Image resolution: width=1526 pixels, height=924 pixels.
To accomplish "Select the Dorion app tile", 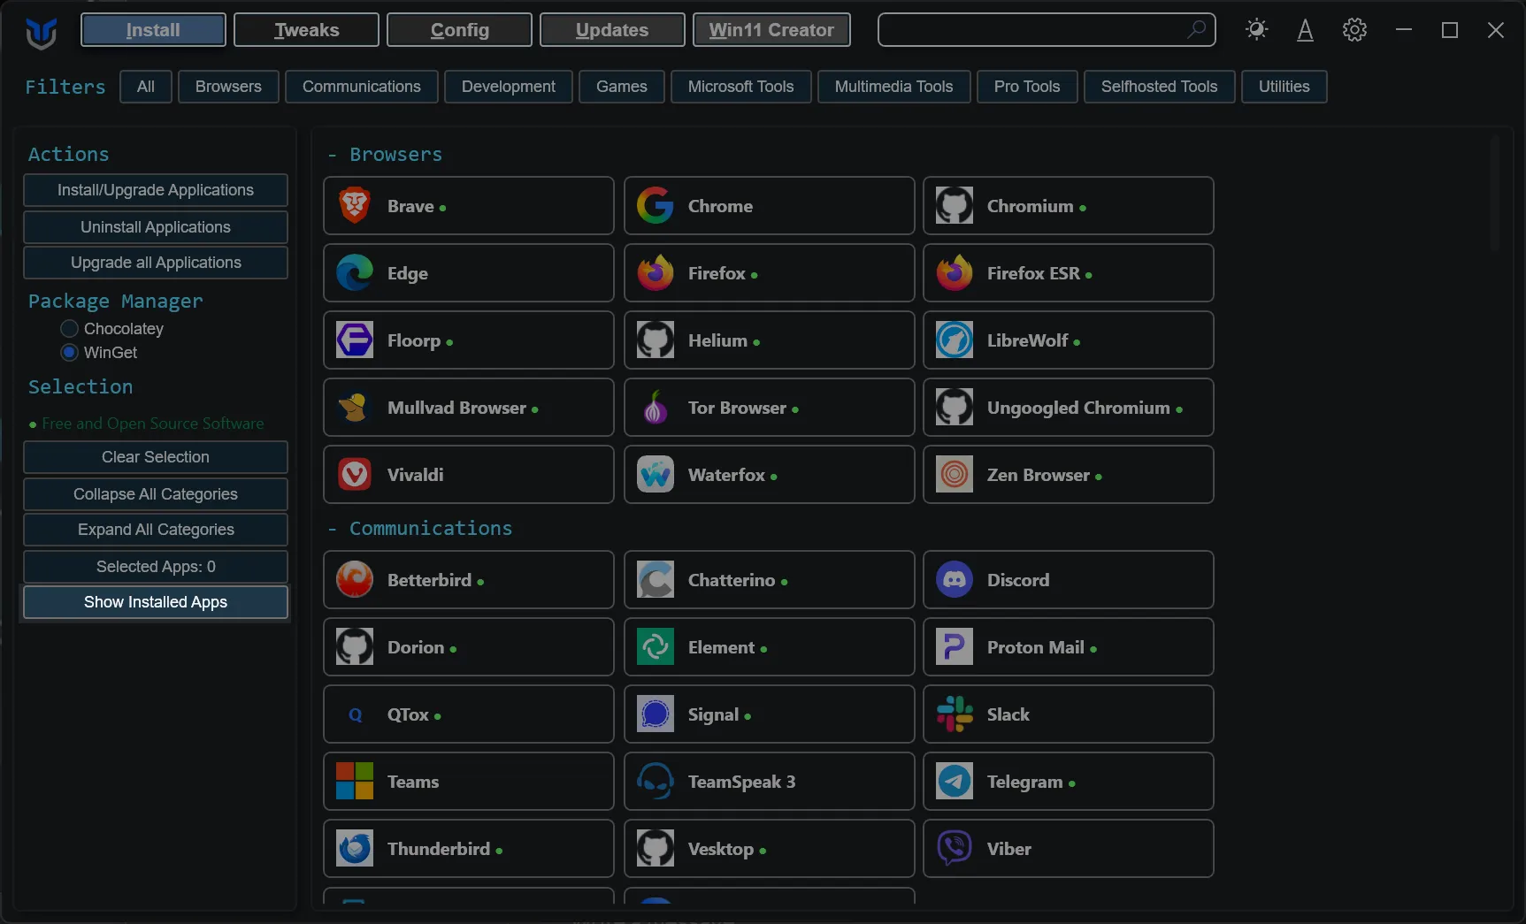I will (468, 647).
